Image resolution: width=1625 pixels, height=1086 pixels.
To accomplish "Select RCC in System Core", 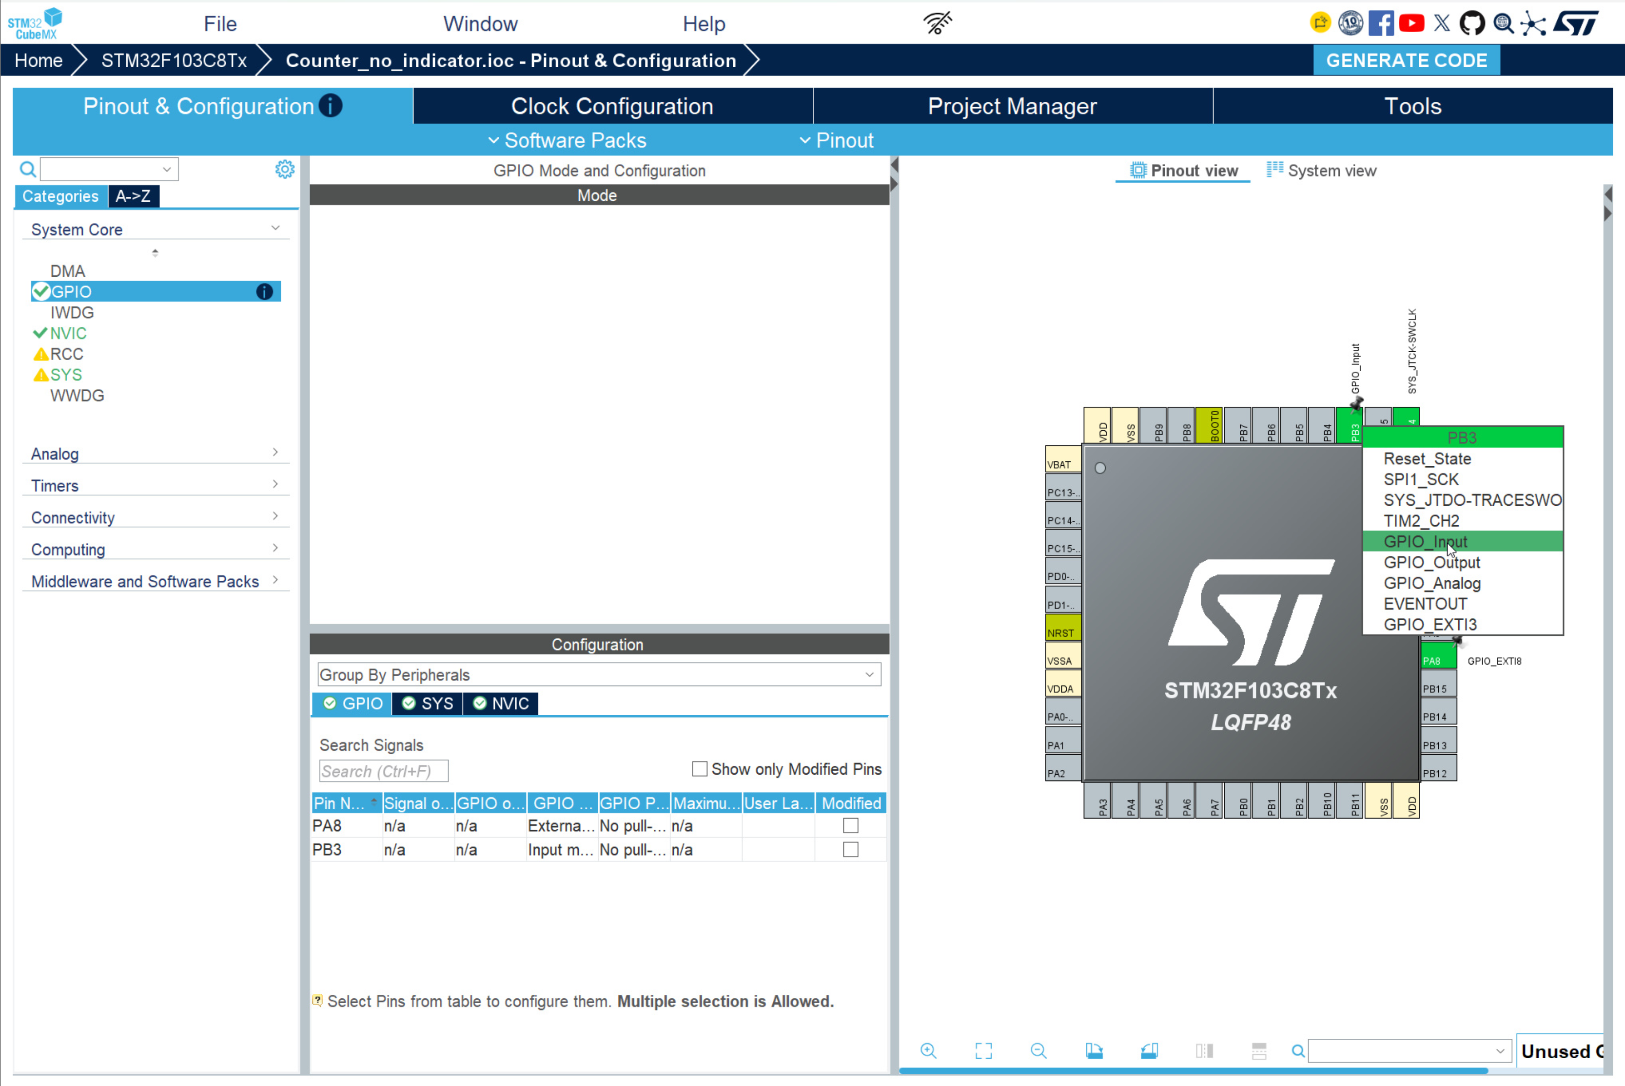I will pyautogui.click(x=66, y=354).
